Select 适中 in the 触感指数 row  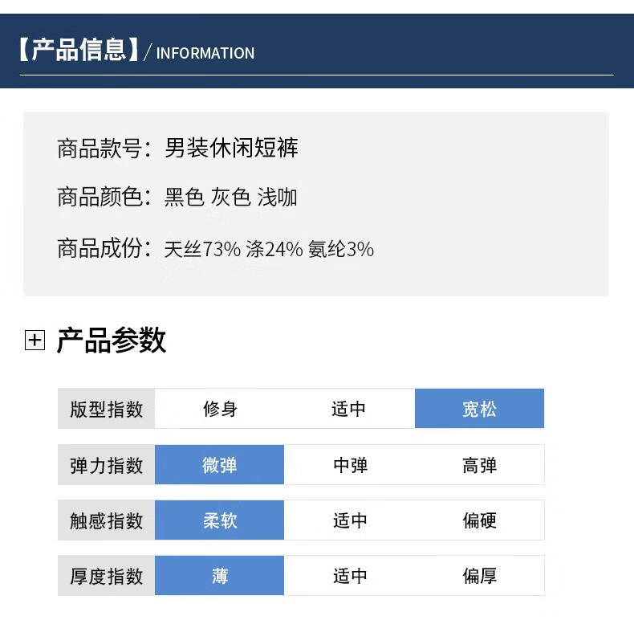(x=350, y=520)
